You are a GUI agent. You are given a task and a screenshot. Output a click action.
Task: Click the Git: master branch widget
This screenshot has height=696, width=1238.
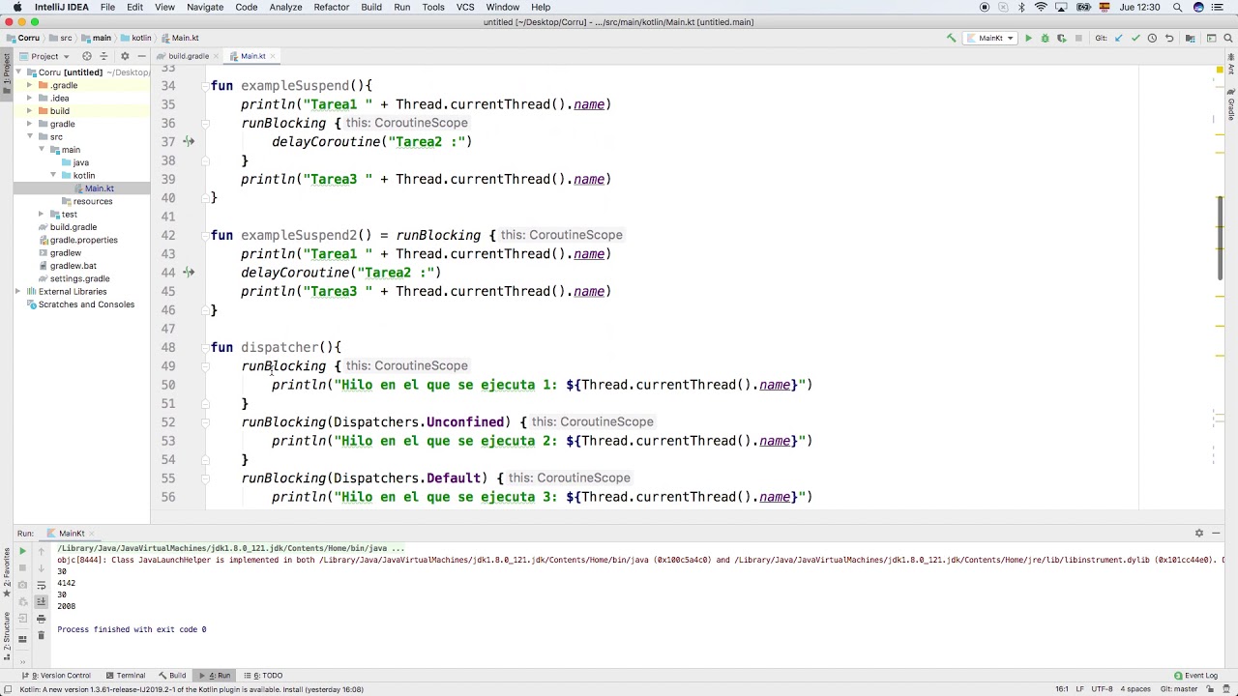(1179, 689)
